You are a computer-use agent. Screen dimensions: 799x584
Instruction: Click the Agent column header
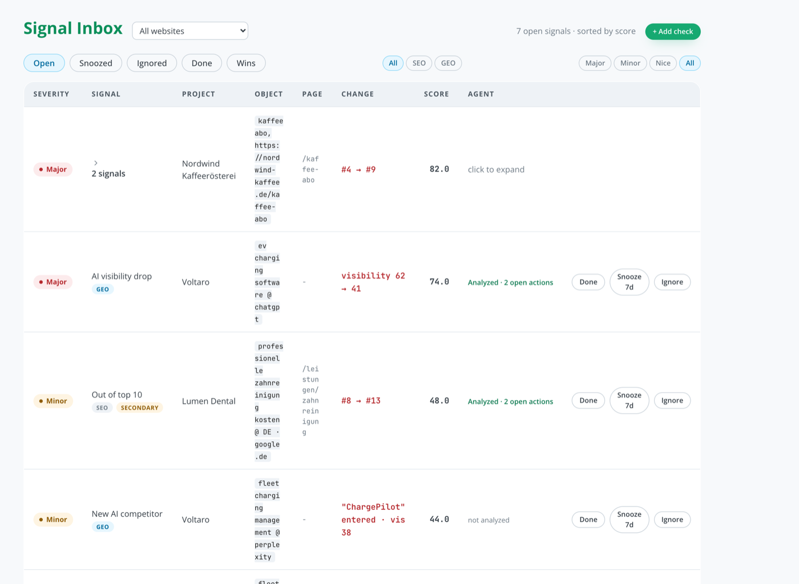coord(481,94)
